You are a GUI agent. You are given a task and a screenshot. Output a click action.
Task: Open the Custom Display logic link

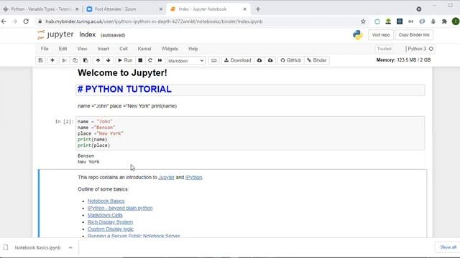coord(110,229)
